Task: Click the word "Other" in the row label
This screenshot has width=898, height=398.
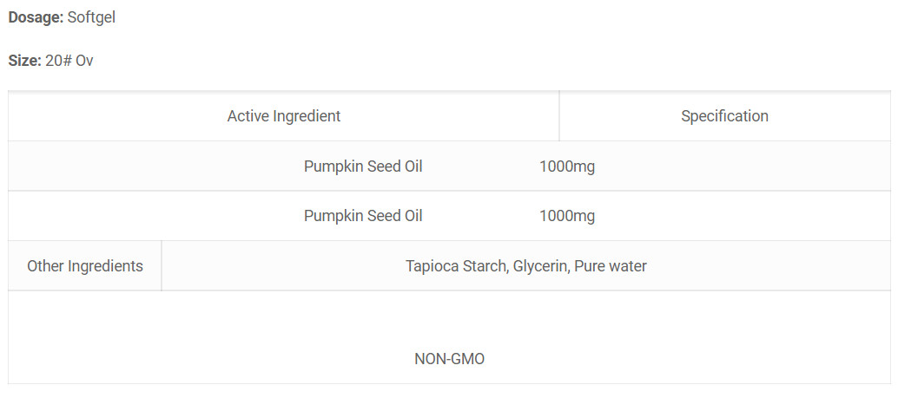Action: point(47,266)
